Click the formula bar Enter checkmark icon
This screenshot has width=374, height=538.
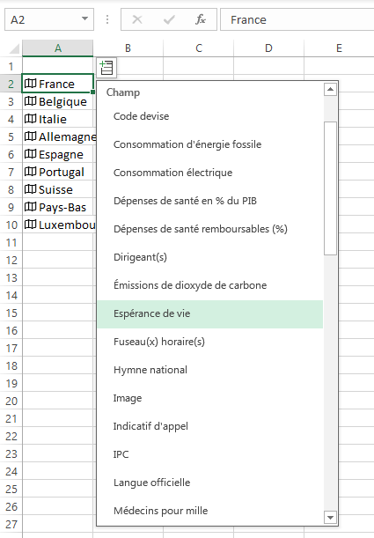[x=169, y=19]
